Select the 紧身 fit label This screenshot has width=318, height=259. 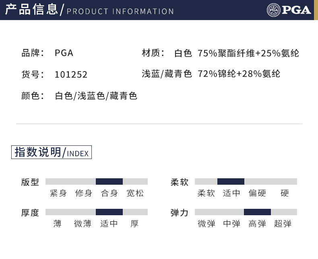tap(58, 193)
